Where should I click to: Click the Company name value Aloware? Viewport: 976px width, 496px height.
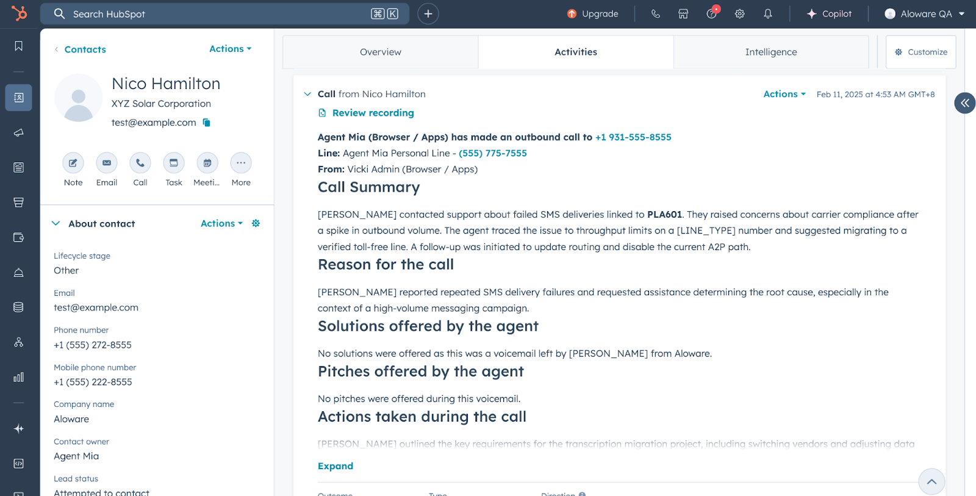(71, 419)
